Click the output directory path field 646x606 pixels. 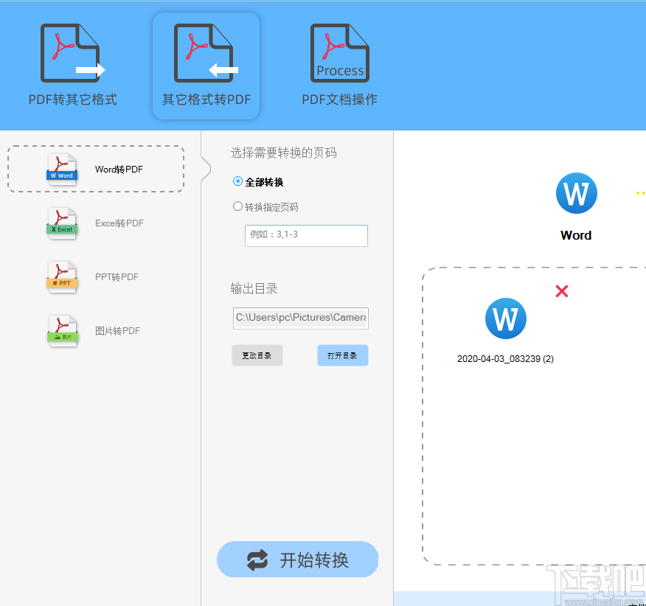click(301, 318)
